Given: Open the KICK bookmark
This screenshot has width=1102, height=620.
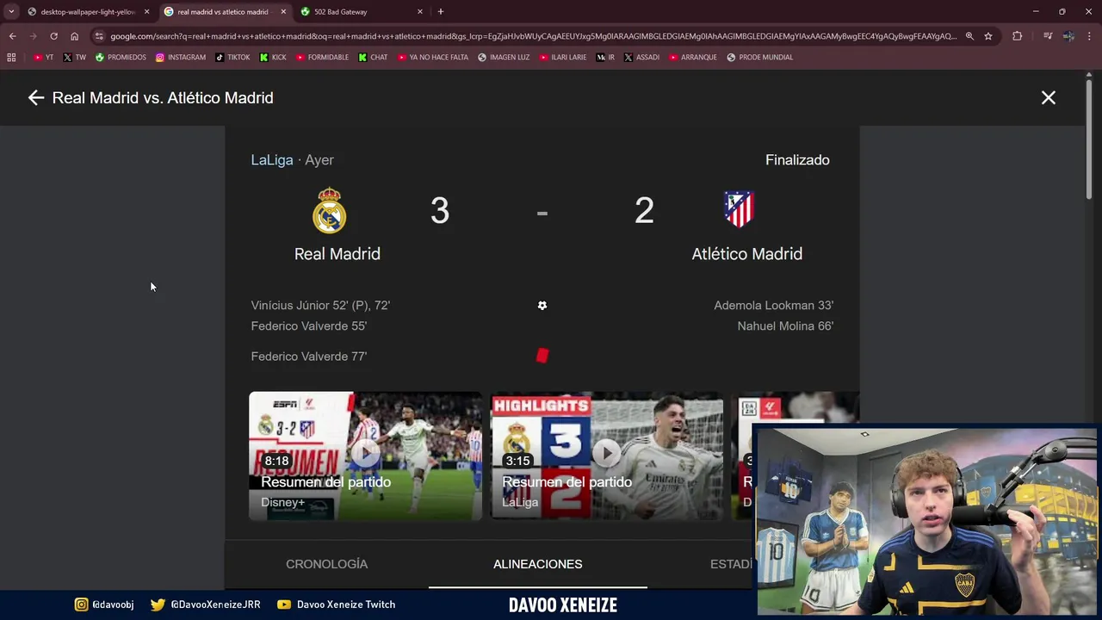Looking at the screenshot, I should [x=273, y=58].
